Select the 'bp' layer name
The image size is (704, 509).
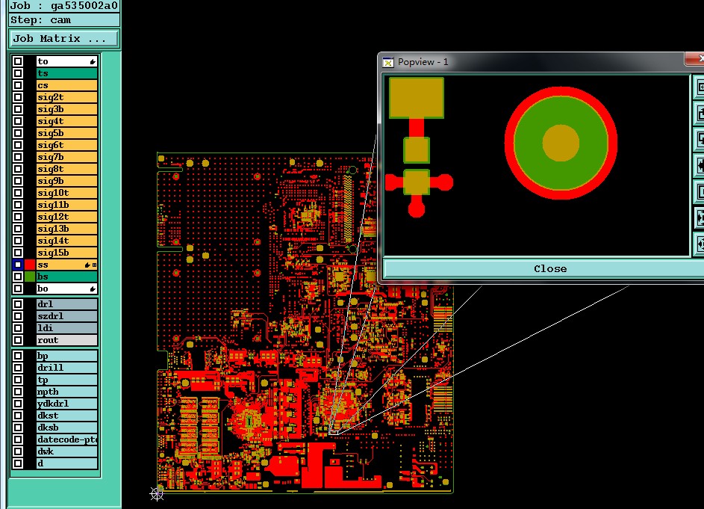pyautogui.click(x=66, y=356)
